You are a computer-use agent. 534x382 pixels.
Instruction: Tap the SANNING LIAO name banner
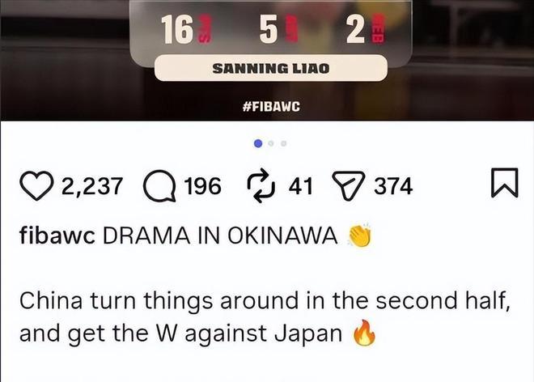[x=271, y=68]
